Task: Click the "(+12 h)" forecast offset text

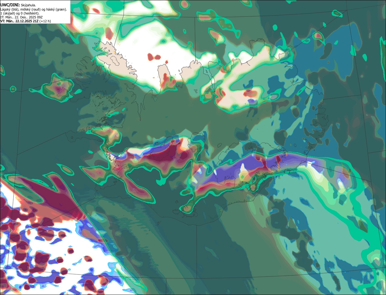Action: [x=45, y=21]
